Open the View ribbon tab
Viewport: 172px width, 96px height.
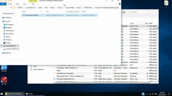point(25,4)
